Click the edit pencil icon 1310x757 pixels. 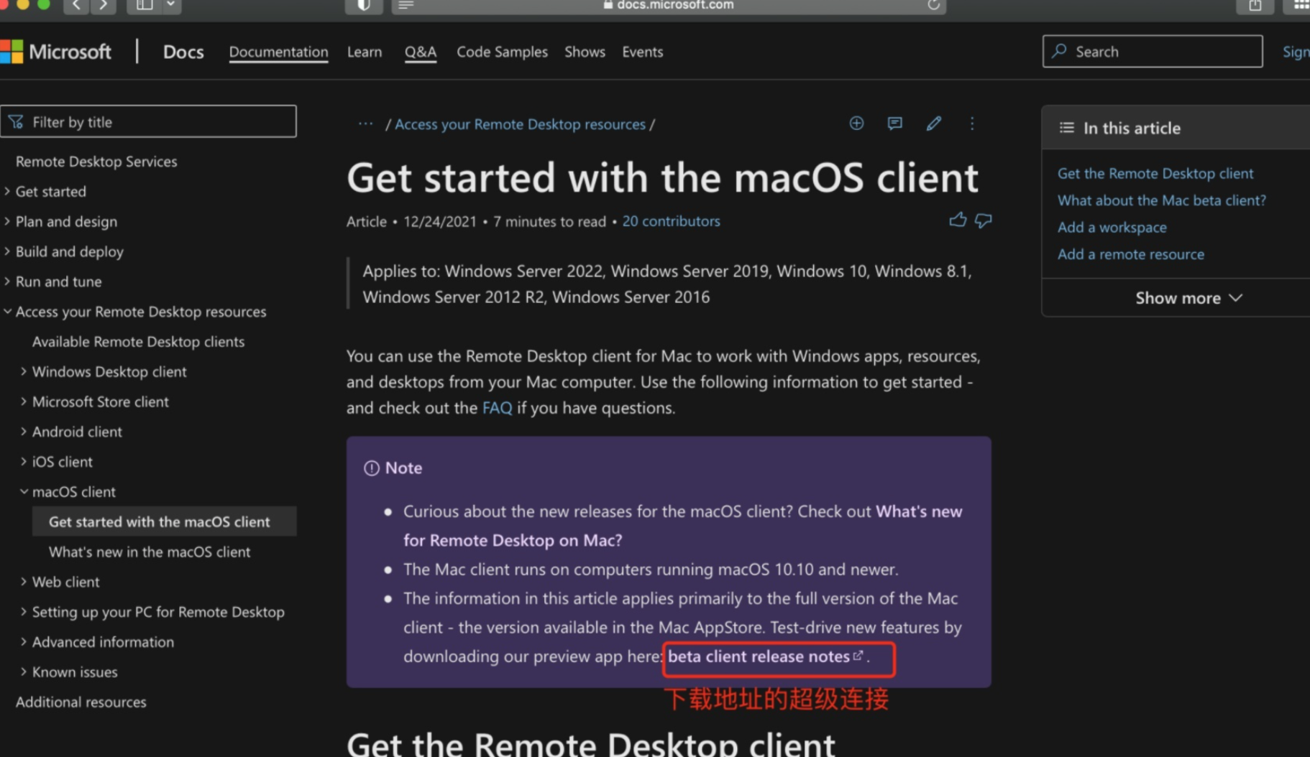click(x=933, y=124)
